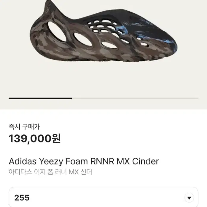This screenshot has width=207, height=207.
Task: Click the active dark segment of carousel indicator
Action: point(40,98)
